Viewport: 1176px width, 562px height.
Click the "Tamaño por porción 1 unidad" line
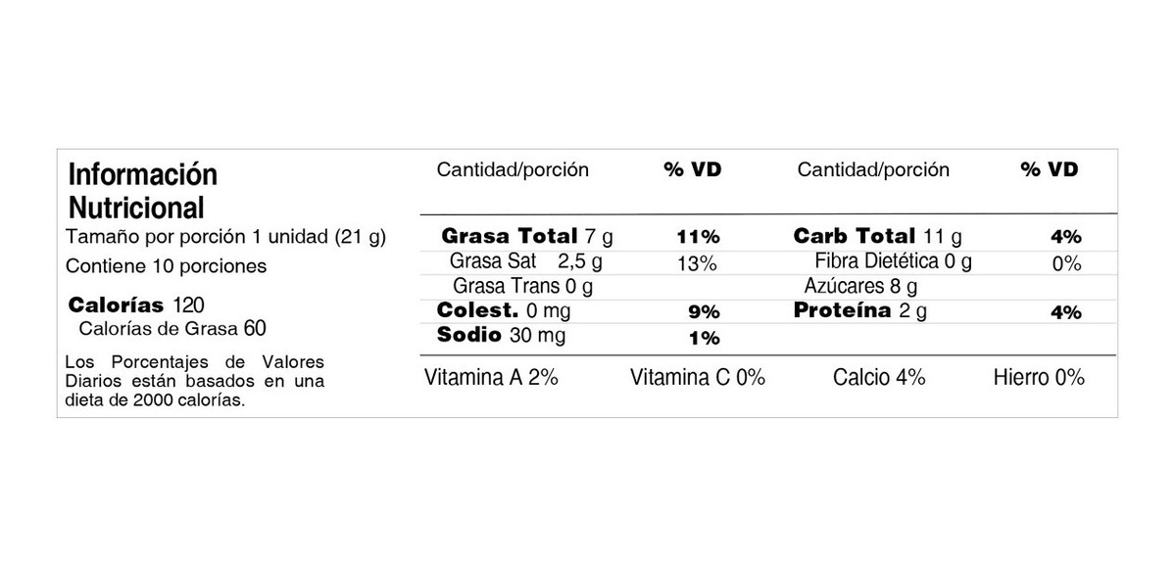(x=225, y=237)
